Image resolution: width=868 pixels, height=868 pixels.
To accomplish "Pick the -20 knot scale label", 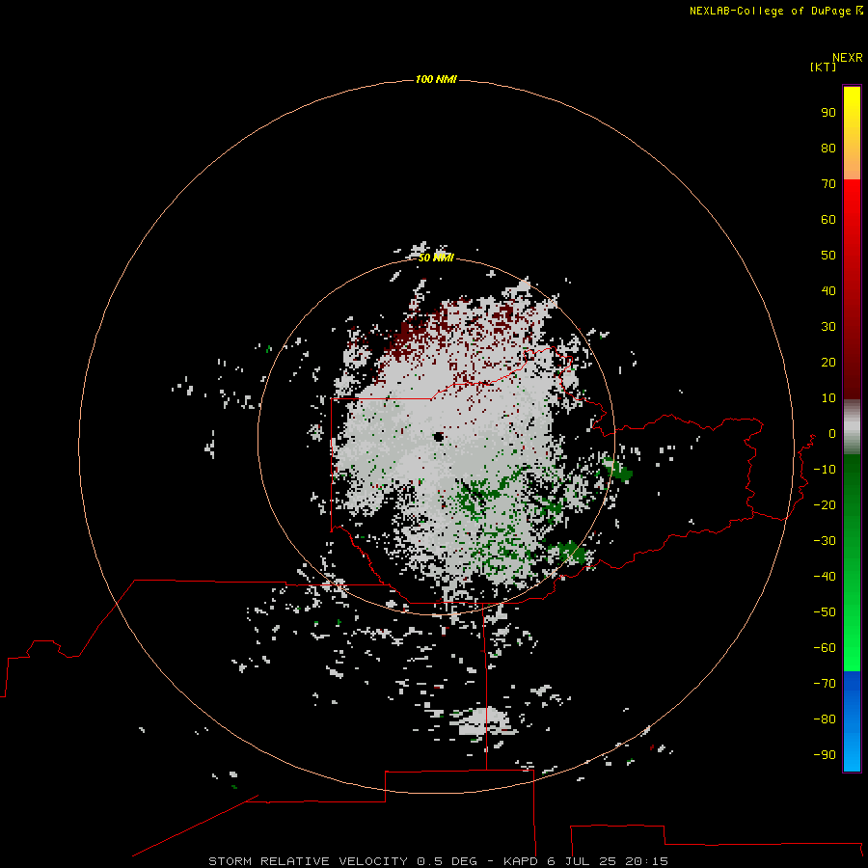I will tap(825, 504).
